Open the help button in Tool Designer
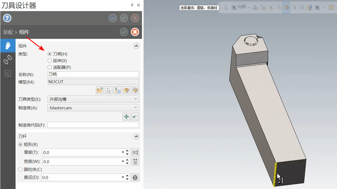 coord(7,18)
